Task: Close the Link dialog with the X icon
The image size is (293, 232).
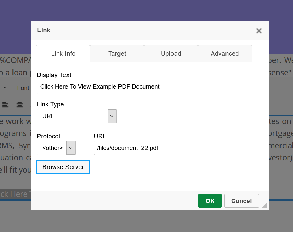Action: coord(259,31)
